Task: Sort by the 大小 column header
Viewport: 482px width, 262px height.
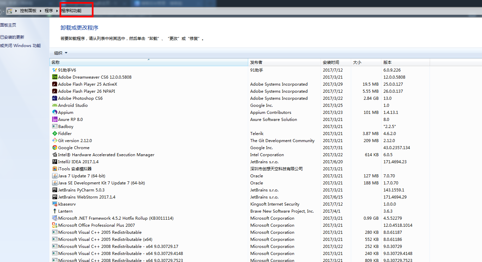Action: [366, 62]
